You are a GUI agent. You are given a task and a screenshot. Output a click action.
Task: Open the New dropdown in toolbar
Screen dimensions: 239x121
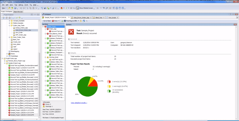click(4, 8)
